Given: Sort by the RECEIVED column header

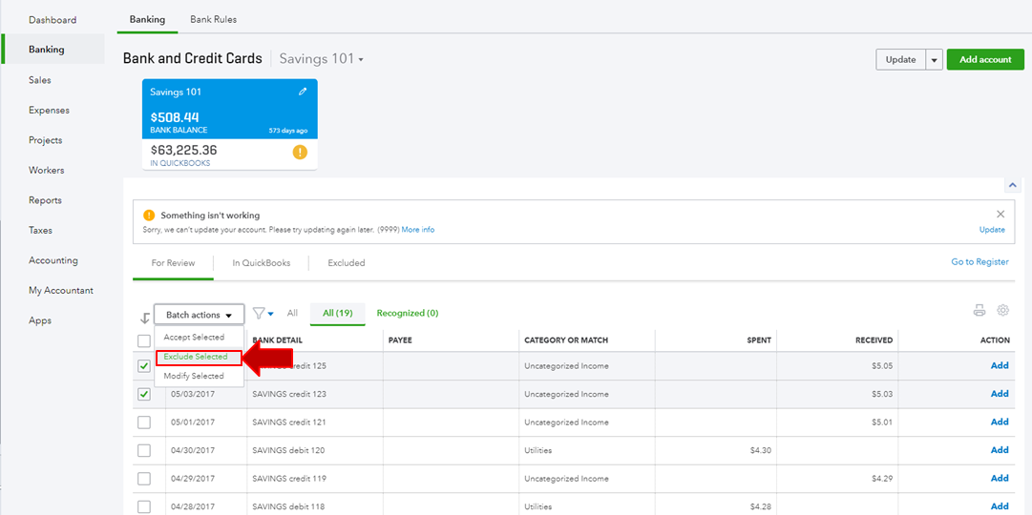Looking at the screenshot, I should (874, 340).
